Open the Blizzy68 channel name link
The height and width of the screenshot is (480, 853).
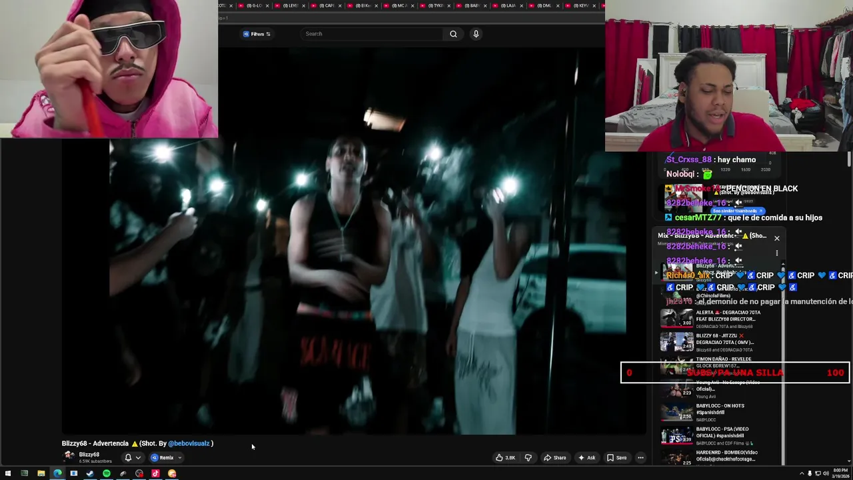89,455
